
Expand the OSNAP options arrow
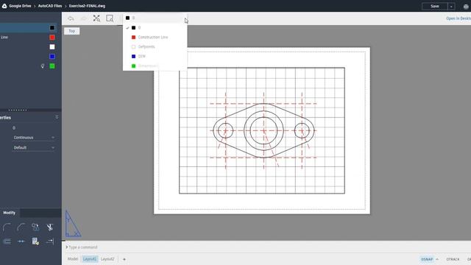[437, 259]
